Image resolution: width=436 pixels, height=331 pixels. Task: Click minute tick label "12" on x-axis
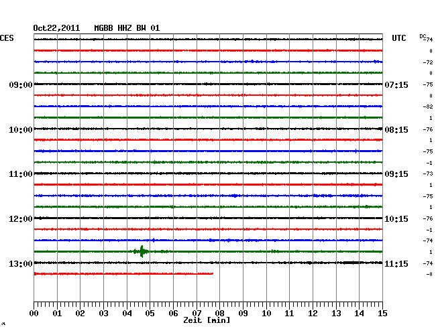(x=313, y=314)
